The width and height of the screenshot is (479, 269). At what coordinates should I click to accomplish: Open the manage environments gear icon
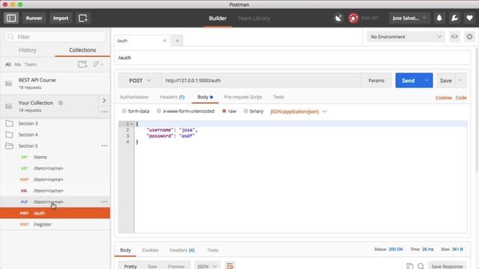(469, 37)
